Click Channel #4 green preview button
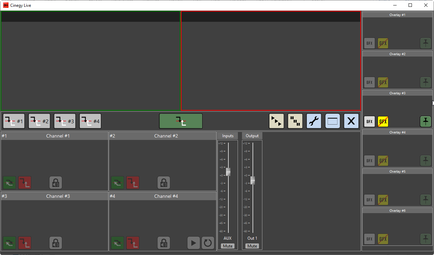The width and height of the screenshot is (434, 255). pyautogui.click(x=118, y=243)
